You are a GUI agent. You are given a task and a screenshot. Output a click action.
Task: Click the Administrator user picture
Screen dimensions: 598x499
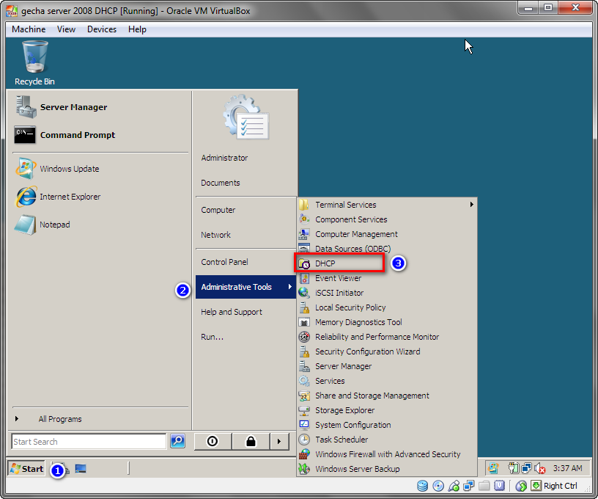pos(246,117)
